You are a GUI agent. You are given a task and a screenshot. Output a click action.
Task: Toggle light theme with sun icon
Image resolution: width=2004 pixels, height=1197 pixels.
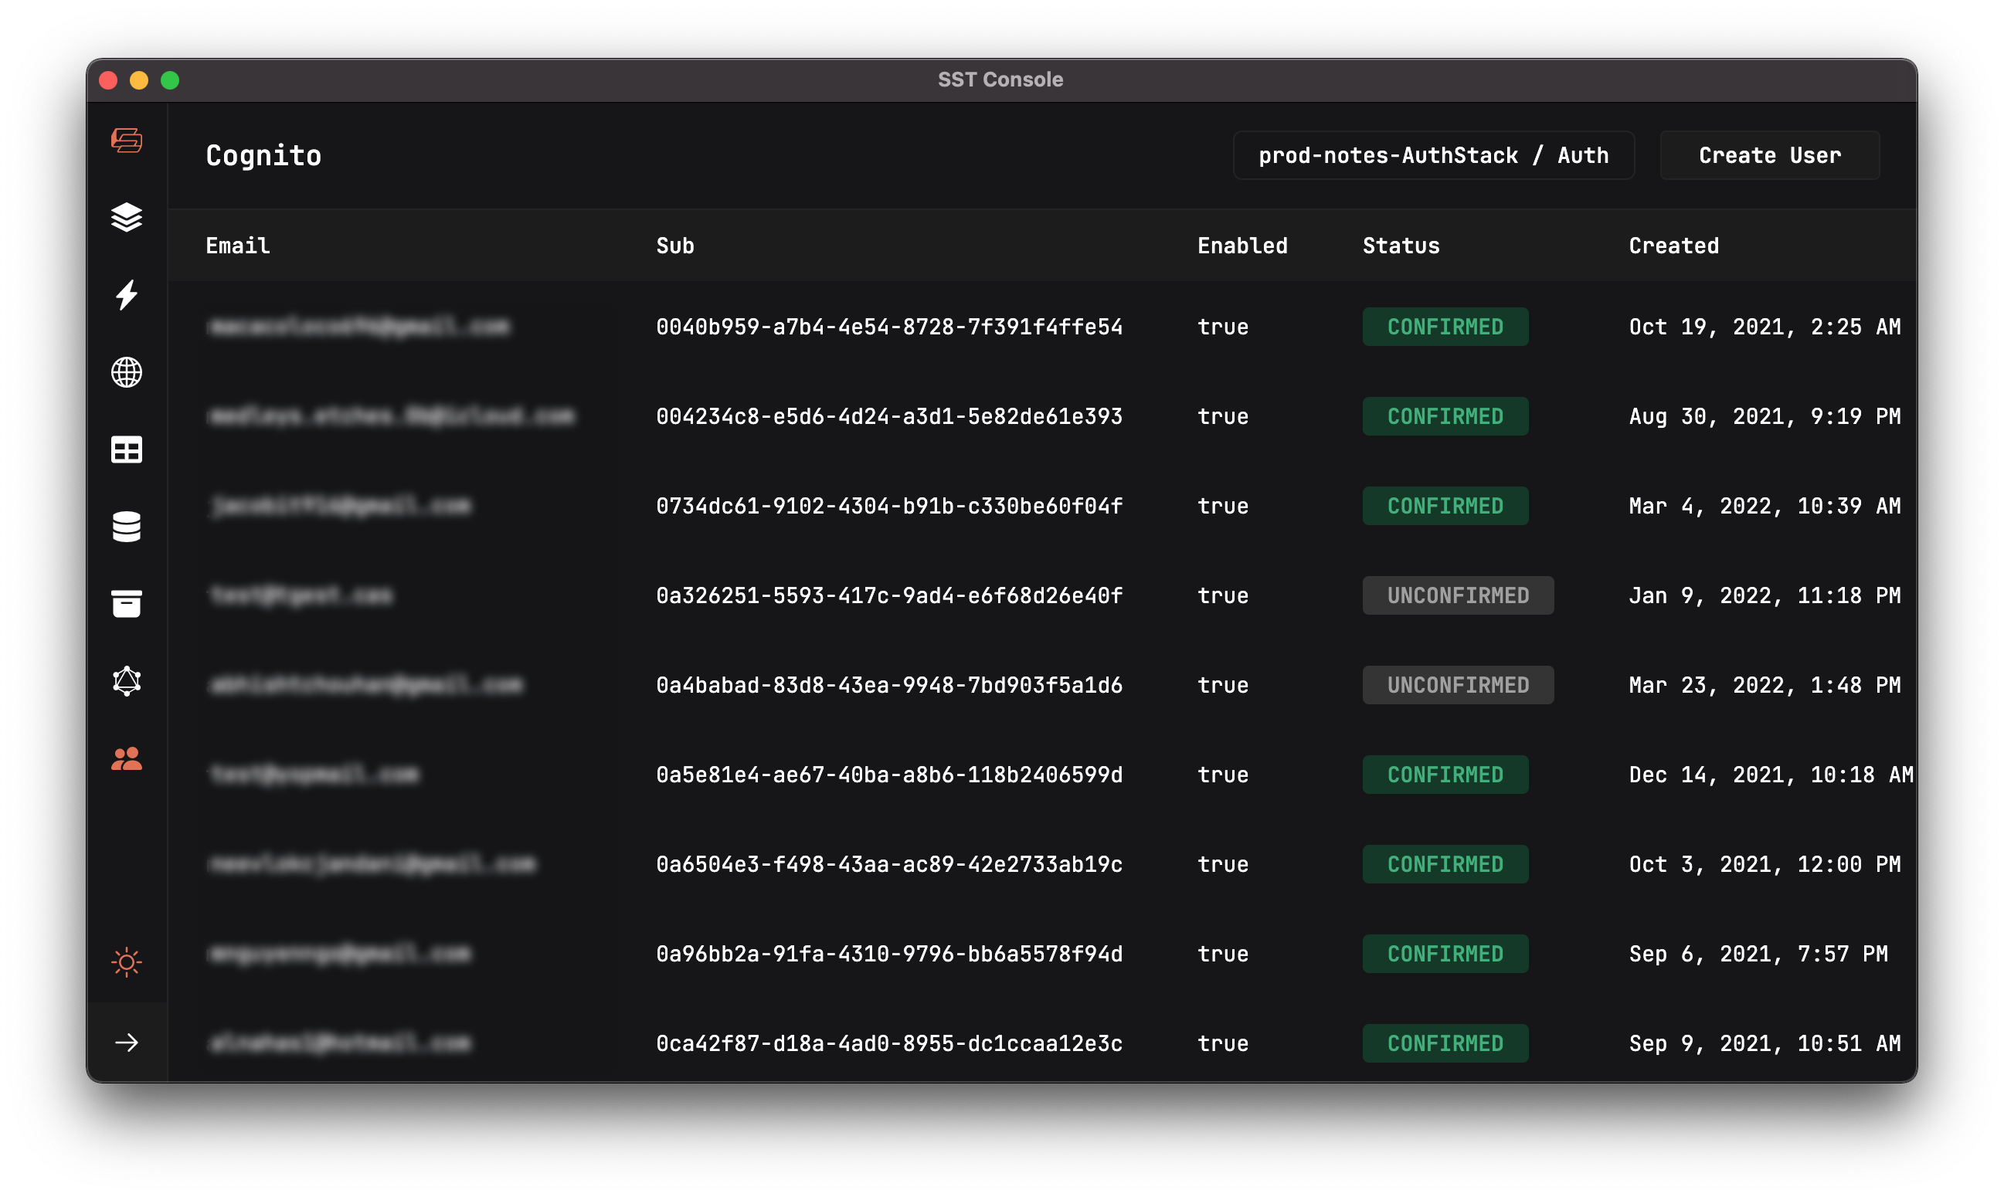pyautogui.click(x=127, y=961)
